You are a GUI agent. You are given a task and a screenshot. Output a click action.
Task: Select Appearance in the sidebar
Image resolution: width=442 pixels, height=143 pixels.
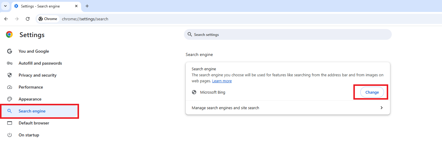point(30,99)
